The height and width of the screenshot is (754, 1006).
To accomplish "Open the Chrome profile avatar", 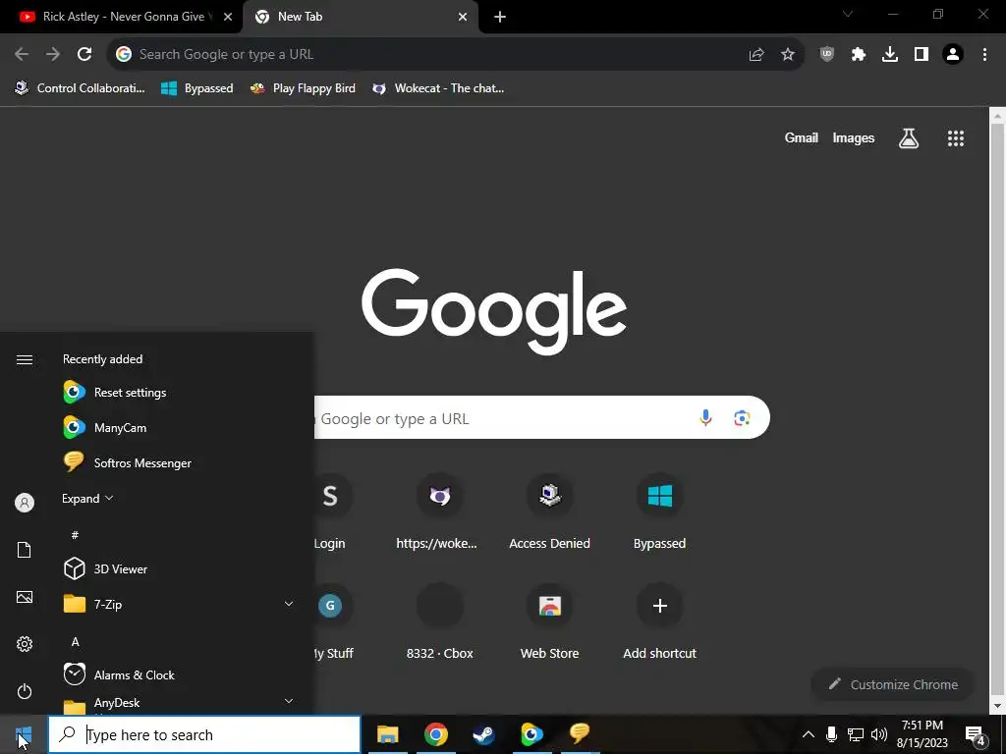I will (x=953, y=55).
